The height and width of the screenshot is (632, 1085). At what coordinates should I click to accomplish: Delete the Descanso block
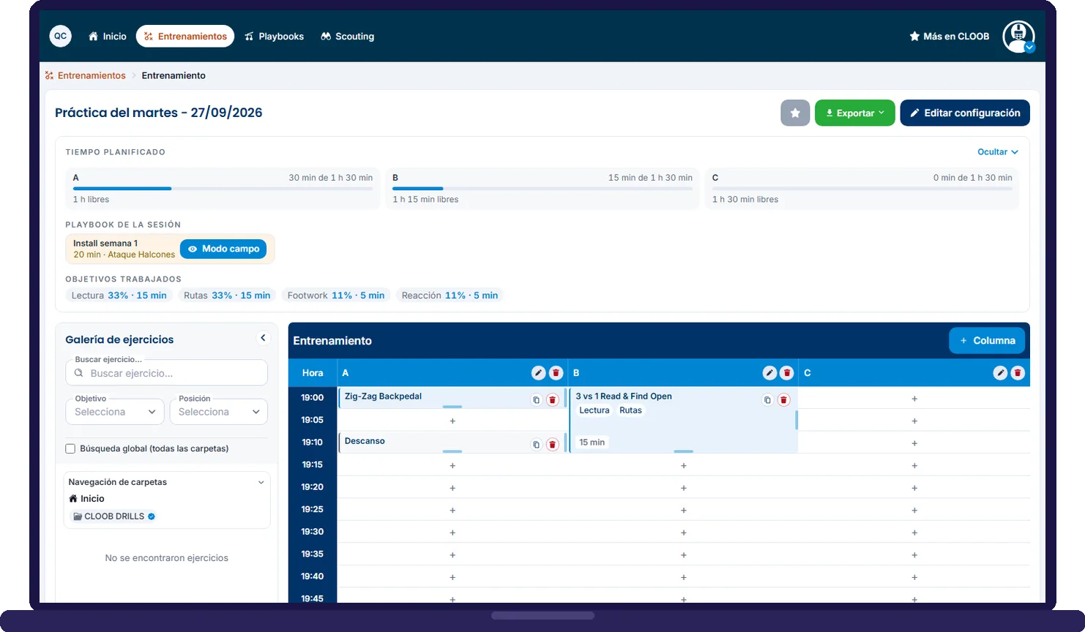coord(553,445)
